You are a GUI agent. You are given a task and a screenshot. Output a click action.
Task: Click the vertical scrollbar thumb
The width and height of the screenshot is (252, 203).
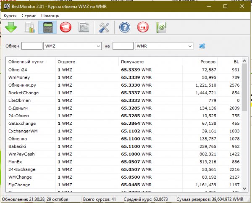pyautogui.click(x=244, y=87)
